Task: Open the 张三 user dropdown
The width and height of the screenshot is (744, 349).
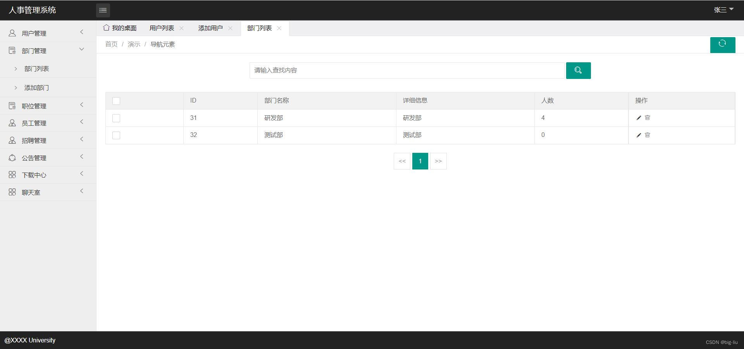Action: (723, 10)
